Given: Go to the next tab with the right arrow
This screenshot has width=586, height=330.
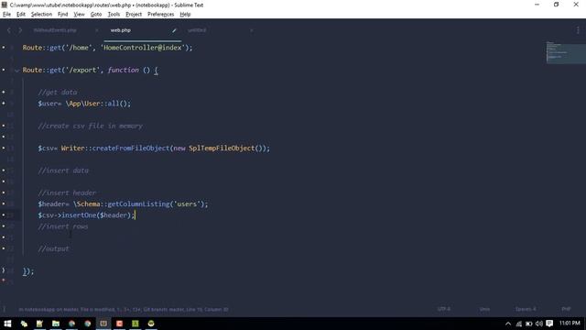Looking at the screenshot, I should pyautogui.click(x=20, y=30).
